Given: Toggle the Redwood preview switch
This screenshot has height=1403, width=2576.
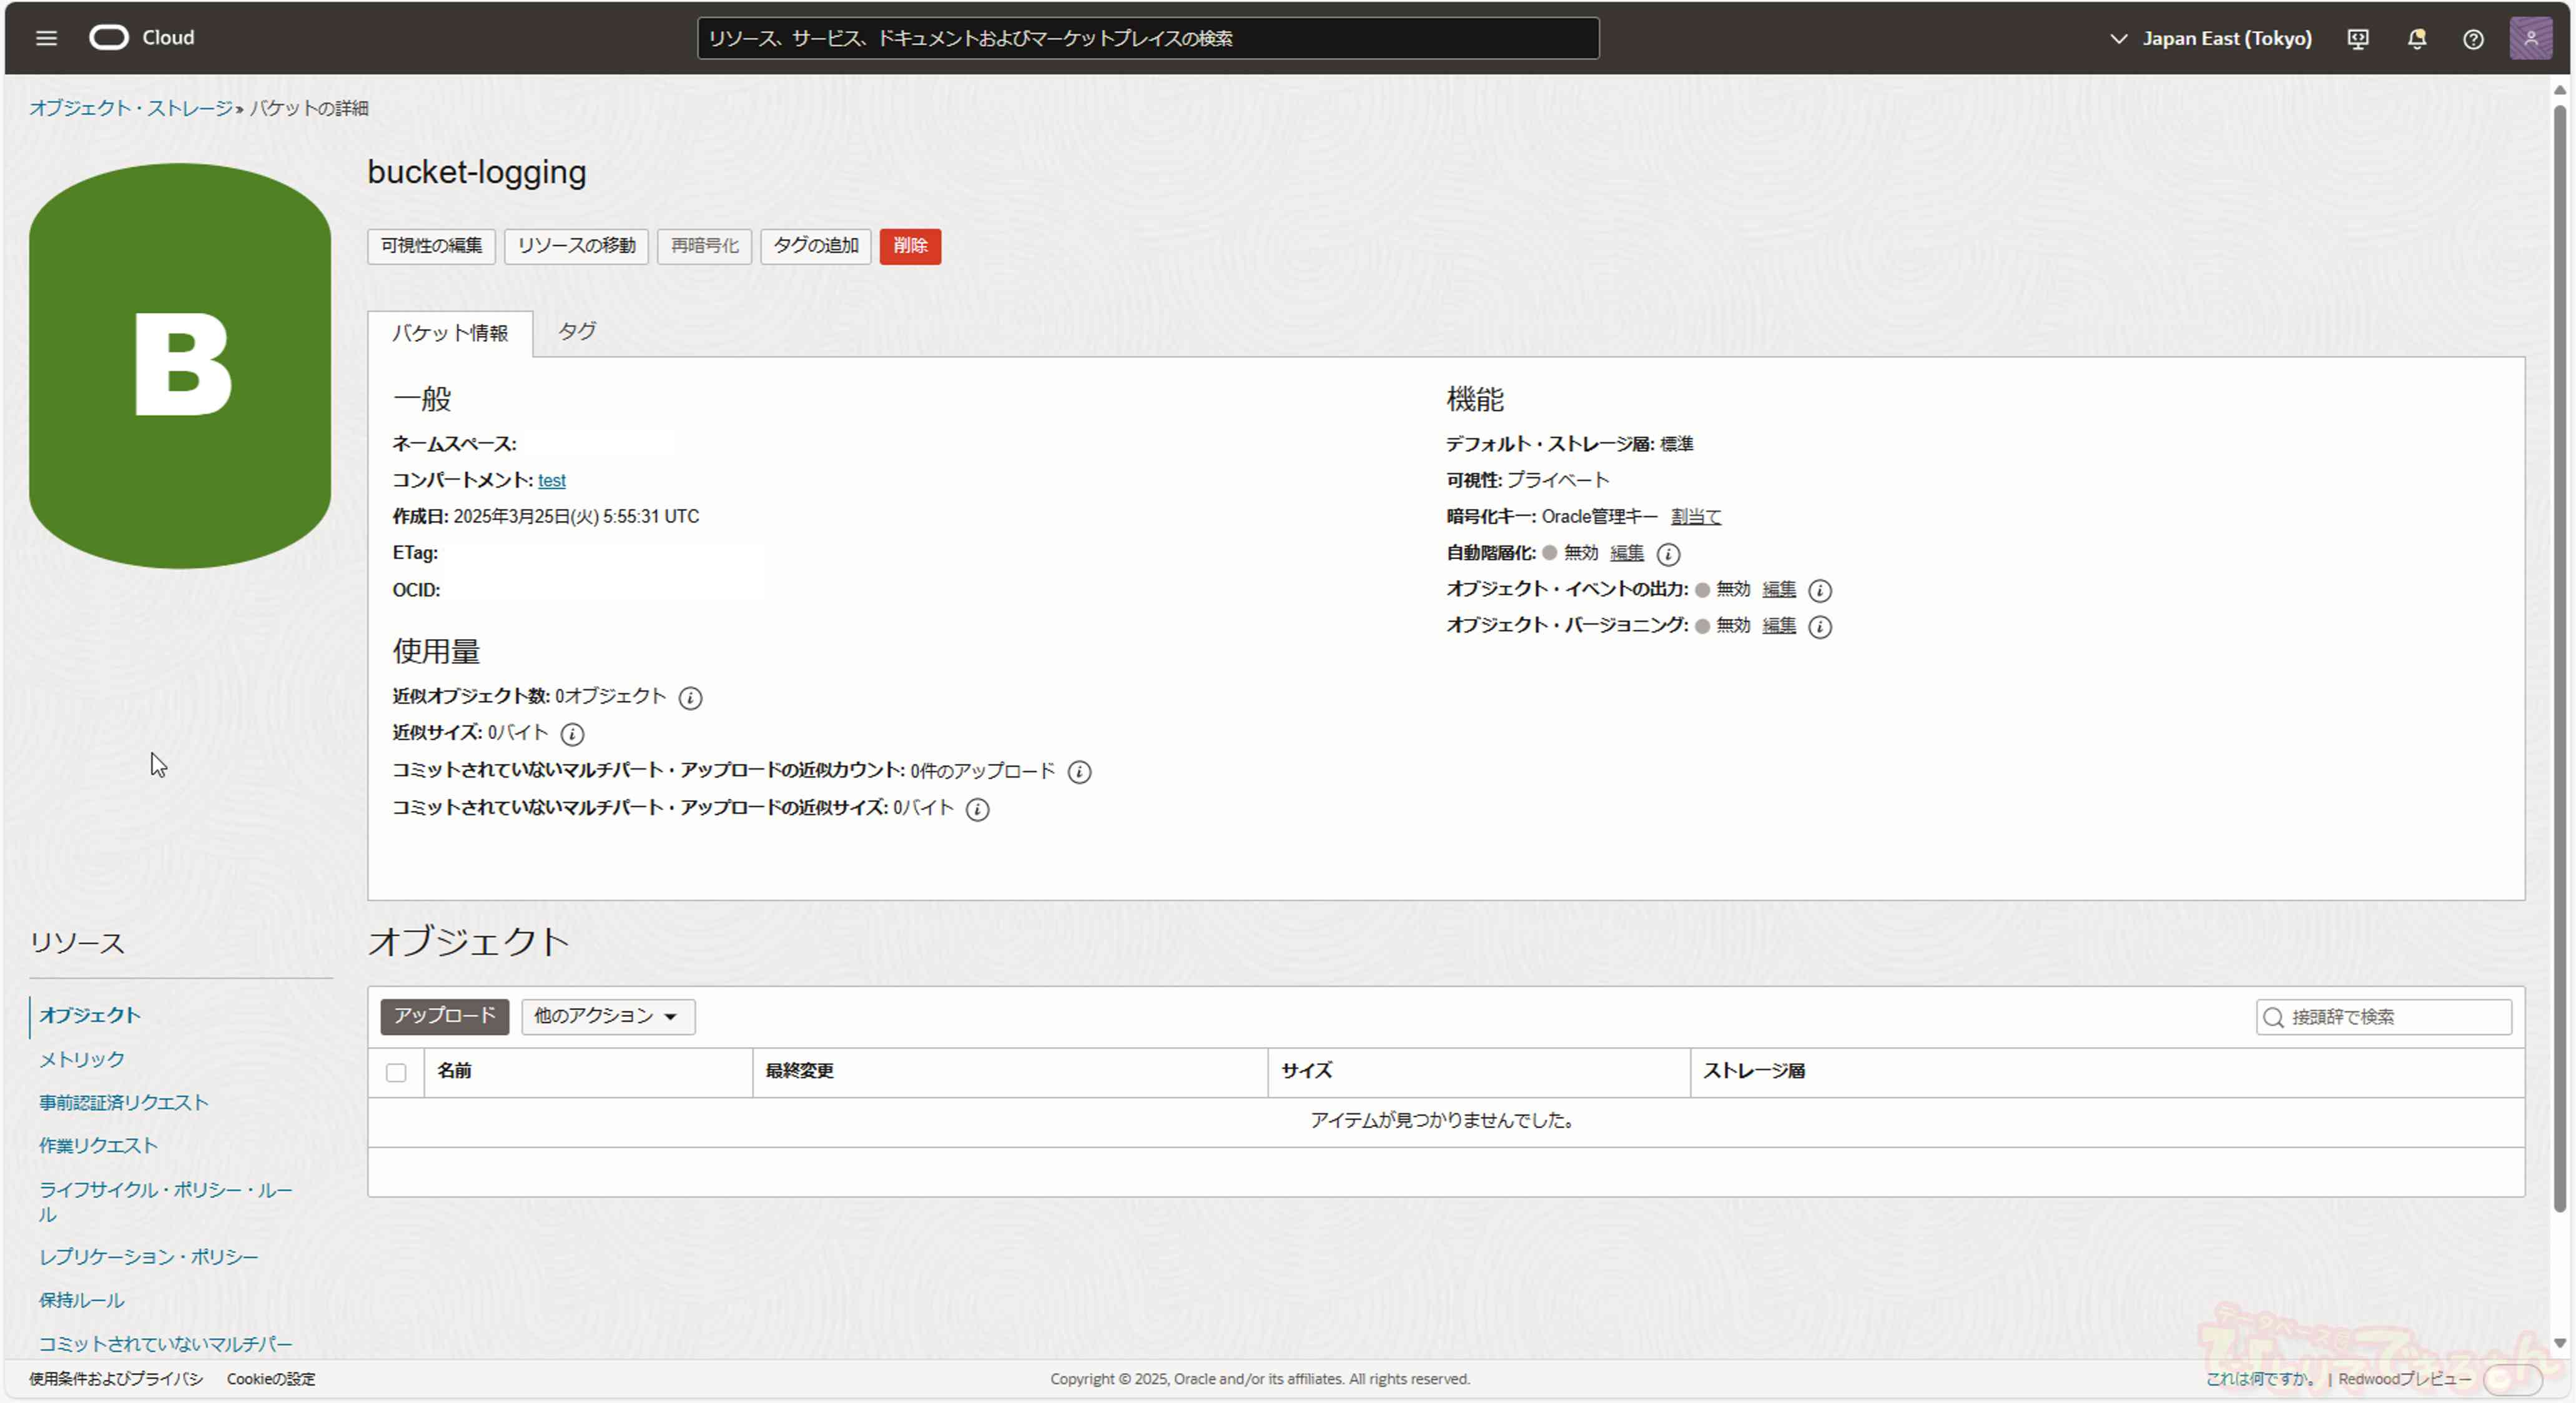Looking at the screenshot, I should click(x=2512, y=1379).
